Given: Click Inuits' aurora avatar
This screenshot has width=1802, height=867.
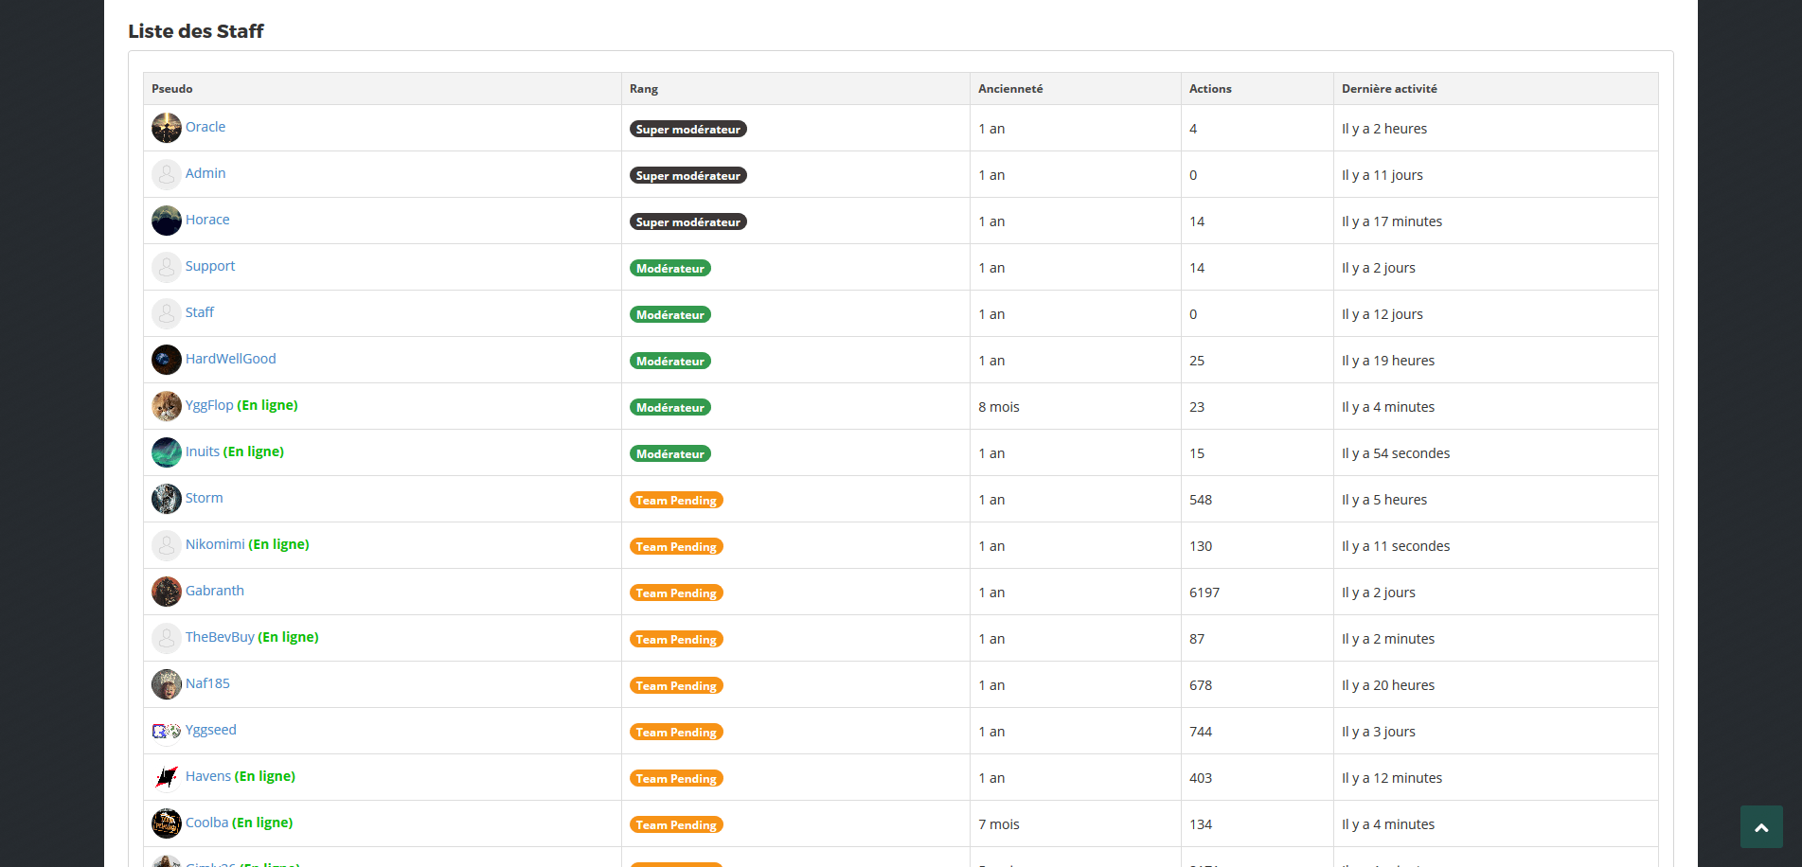Looking at the screenshot, I should pos(167,452).
